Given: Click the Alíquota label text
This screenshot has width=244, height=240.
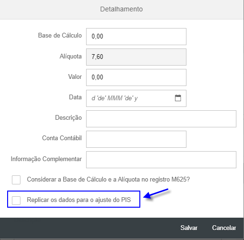Looking at the screenshot, I should 70,56.
